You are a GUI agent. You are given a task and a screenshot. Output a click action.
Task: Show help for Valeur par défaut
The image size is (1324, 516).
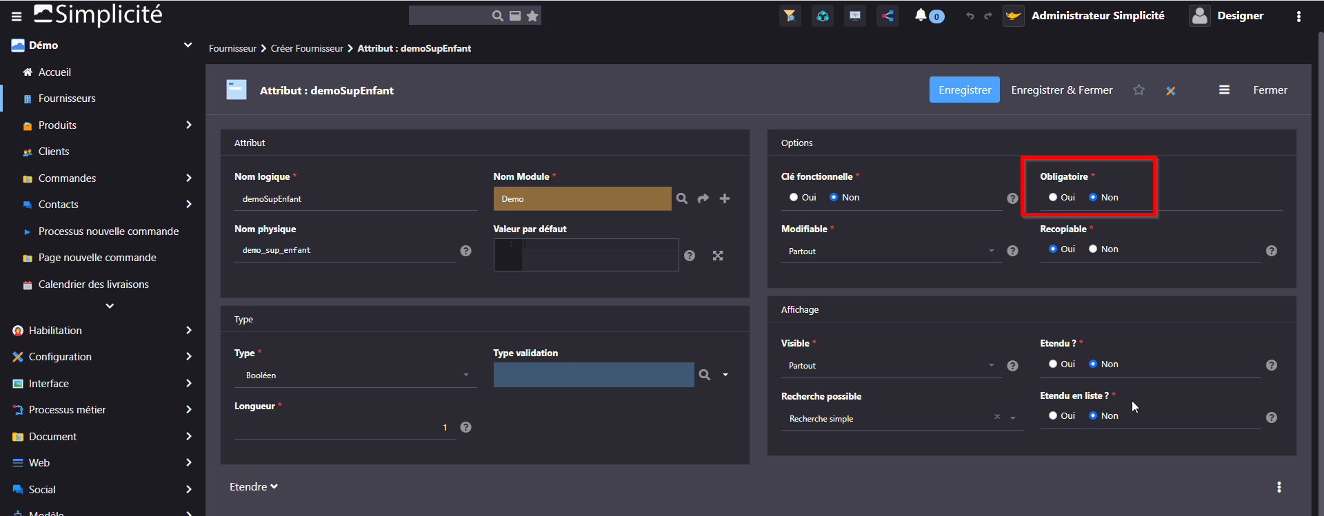[x=690, y=256]
